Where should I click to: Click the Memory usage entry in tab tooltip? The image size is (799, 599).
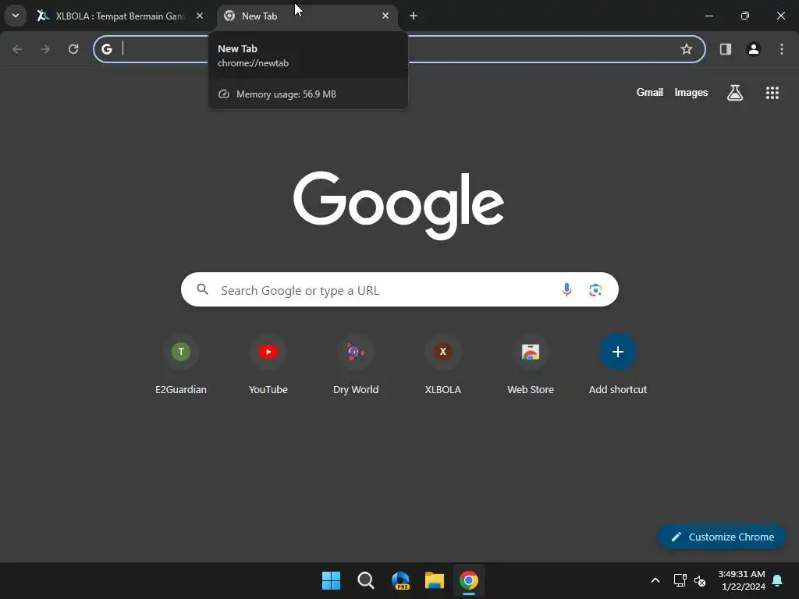pos(307,94)
